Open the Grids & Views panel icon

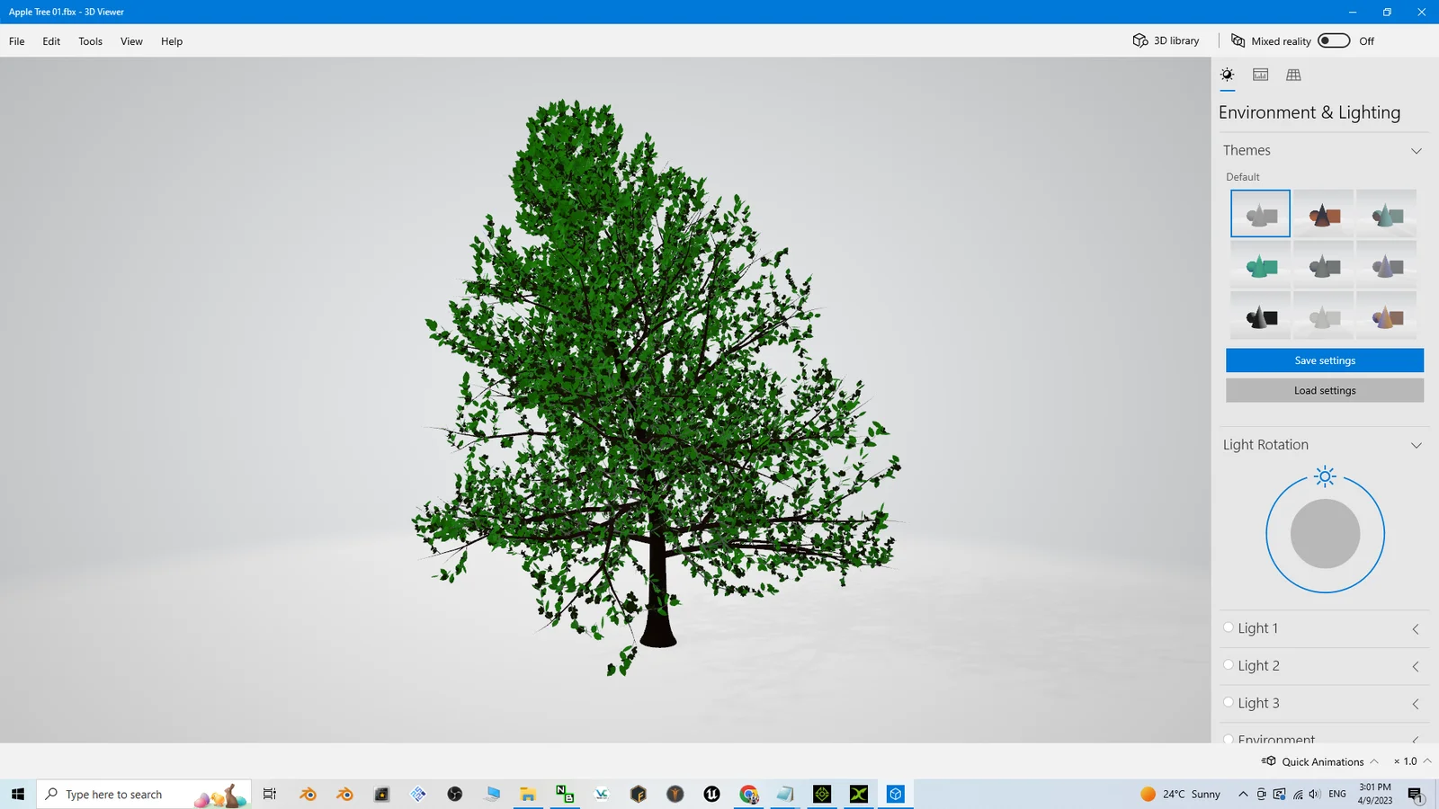pos(1292,76)
